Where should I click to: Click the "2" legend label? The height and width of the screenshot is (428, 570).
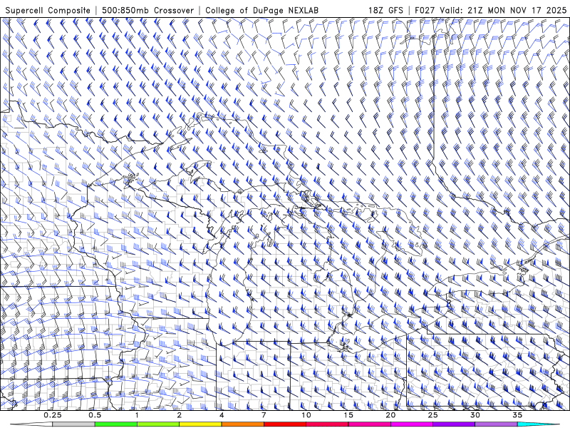point(180,415)
